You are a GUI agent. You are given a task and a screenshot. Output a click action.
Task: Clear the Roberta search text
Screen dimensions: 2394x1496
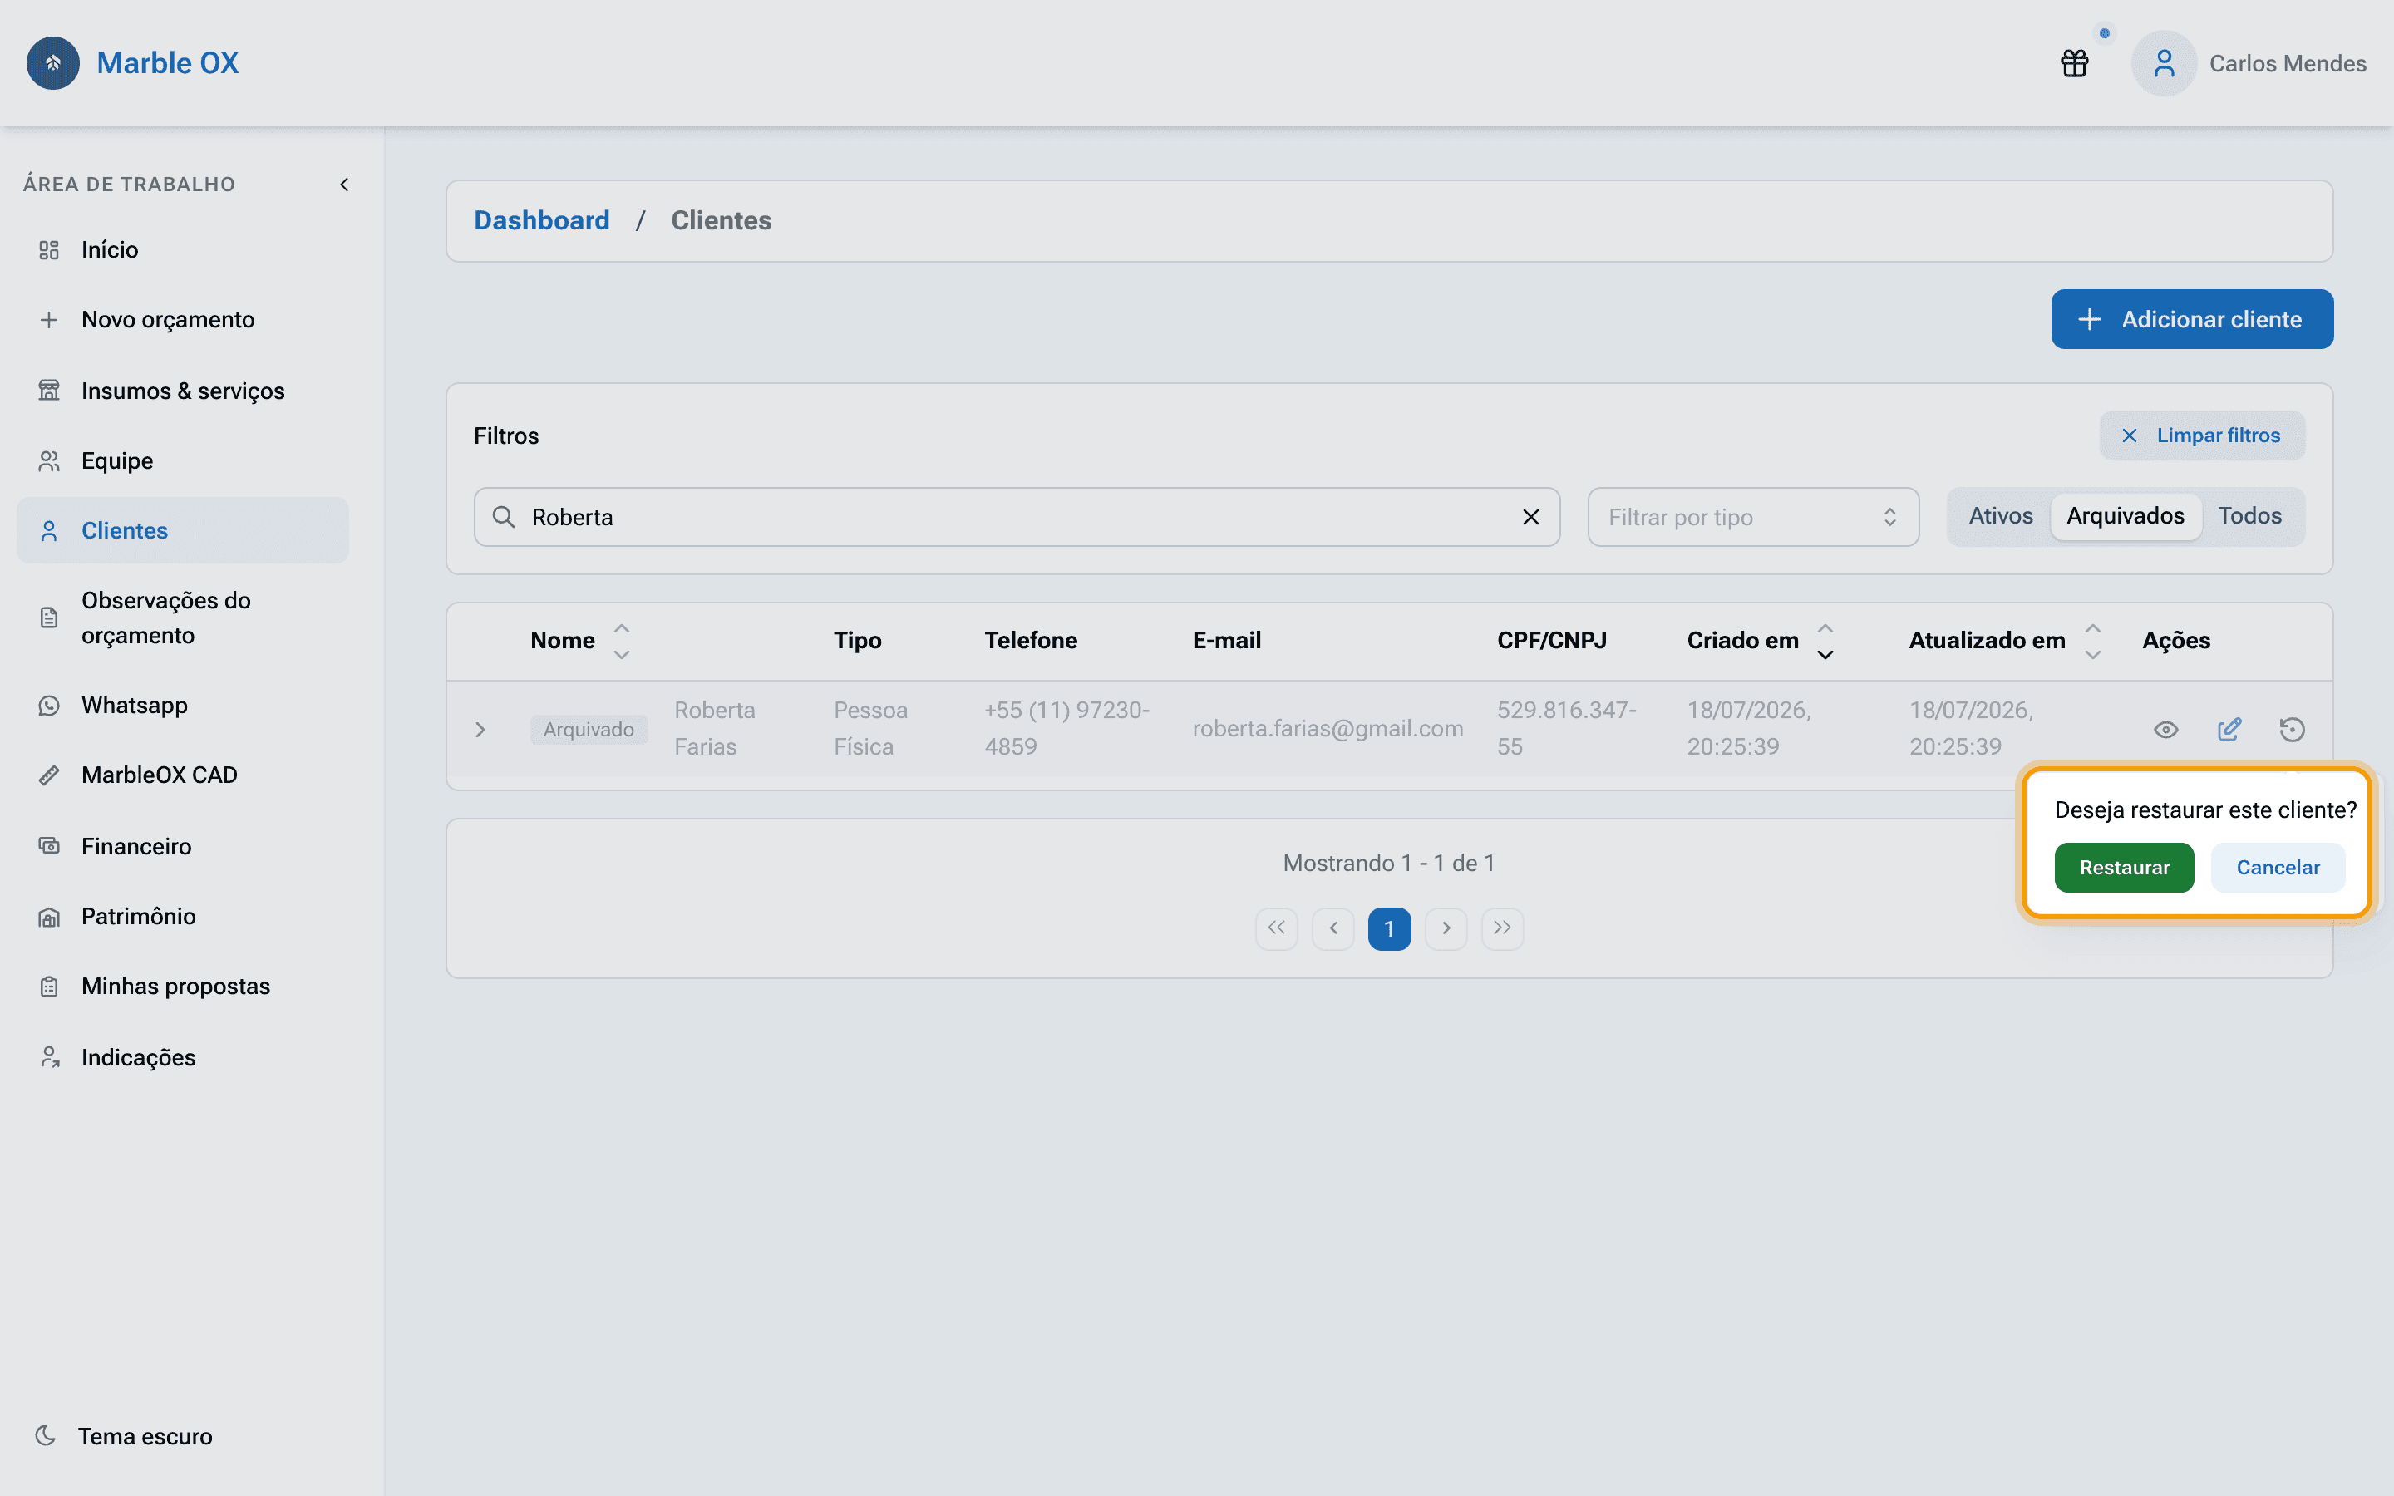[1530, 516]
